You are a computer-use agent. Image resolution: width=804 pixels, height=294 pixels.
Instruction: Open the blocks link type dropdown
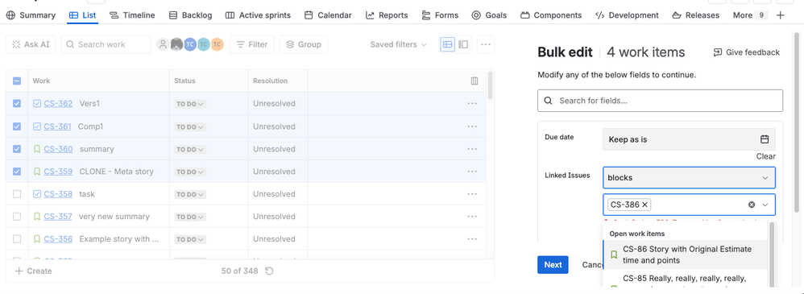click(x=689, y=177)
